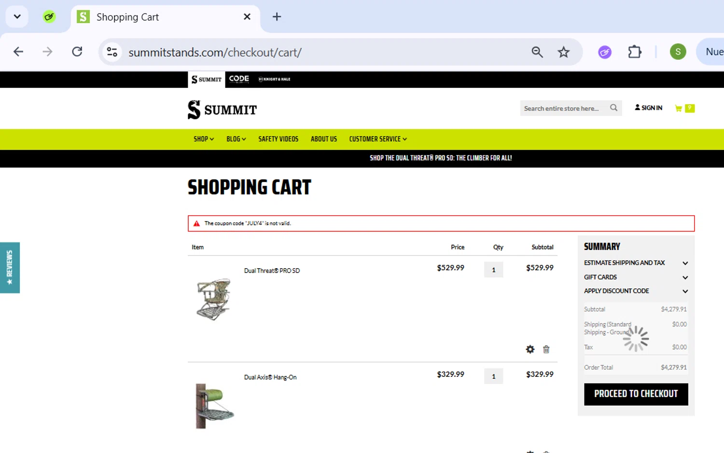
Task: Reload the page
Action: [77, 52]
